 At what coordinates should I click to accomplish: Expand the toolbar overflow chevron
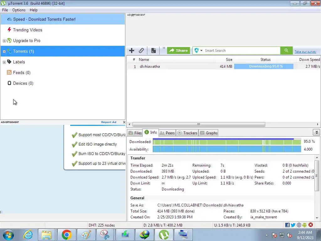164,48
